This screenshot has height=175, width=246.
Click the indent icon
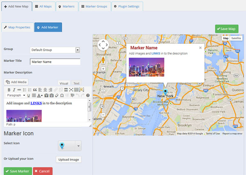point(72,95)
